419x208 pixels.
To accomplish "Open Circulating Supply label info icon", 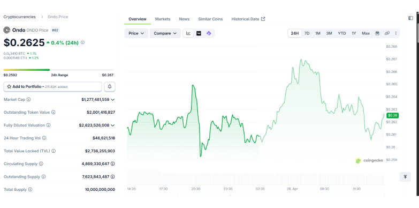I will pyautogui.click(x=41, y=164).
